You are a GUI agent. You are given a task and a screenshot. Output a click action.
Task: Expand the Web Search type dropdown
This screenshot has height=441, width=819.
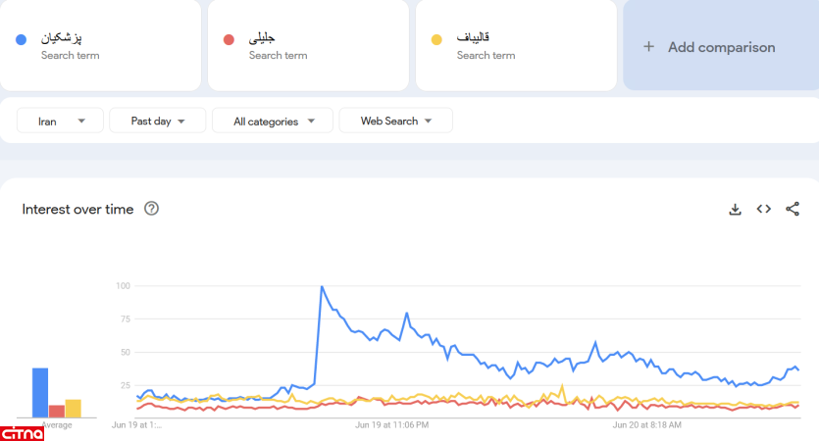pyautogui.click(x=396, y=121)
